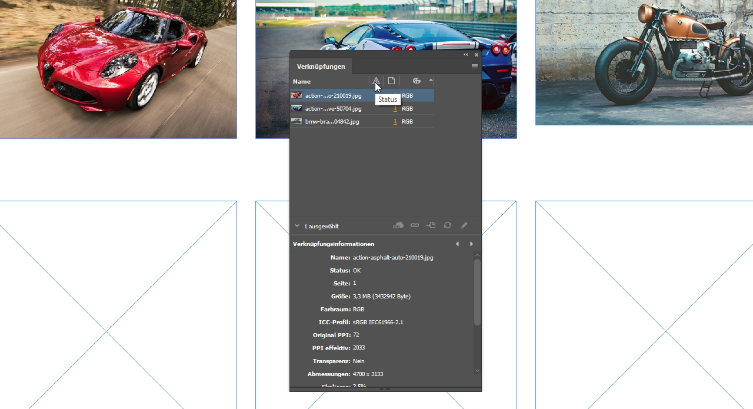Click the Update Link refresh icon
The image size is (753, 409).
448,225
